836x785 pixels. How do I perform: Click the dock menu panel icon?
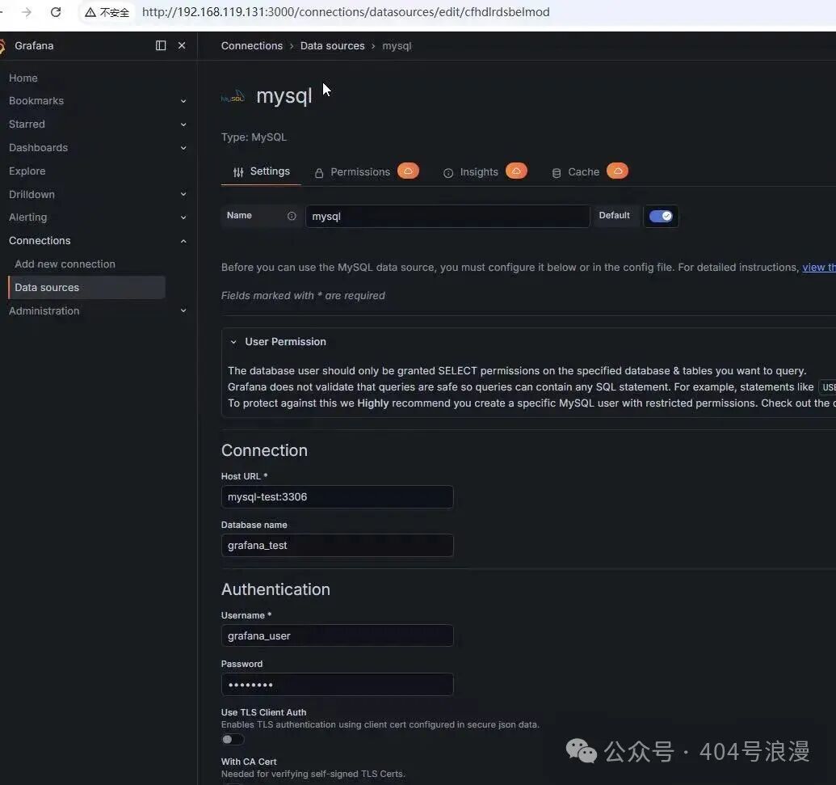(161, 45)
